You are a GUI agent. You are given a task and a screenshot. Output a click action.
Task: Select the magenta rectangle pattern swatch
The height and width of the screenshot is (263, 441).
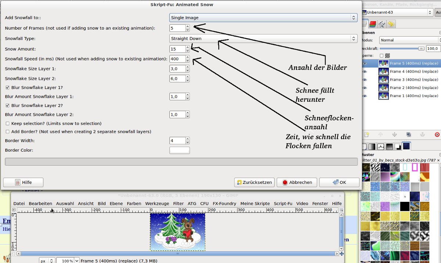coord(415,167)
